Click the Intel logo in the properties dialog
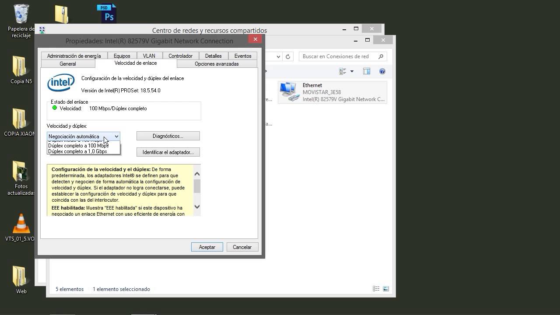Screen dimensions: 560x315 click(61, 83)
